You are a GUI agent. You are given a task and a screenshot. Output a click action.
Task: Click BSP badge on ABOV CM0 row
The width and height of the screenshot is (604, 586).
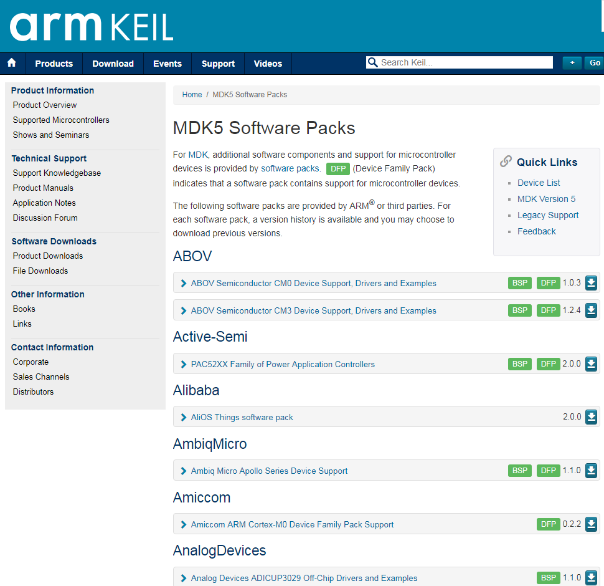(x=520, y=283)
